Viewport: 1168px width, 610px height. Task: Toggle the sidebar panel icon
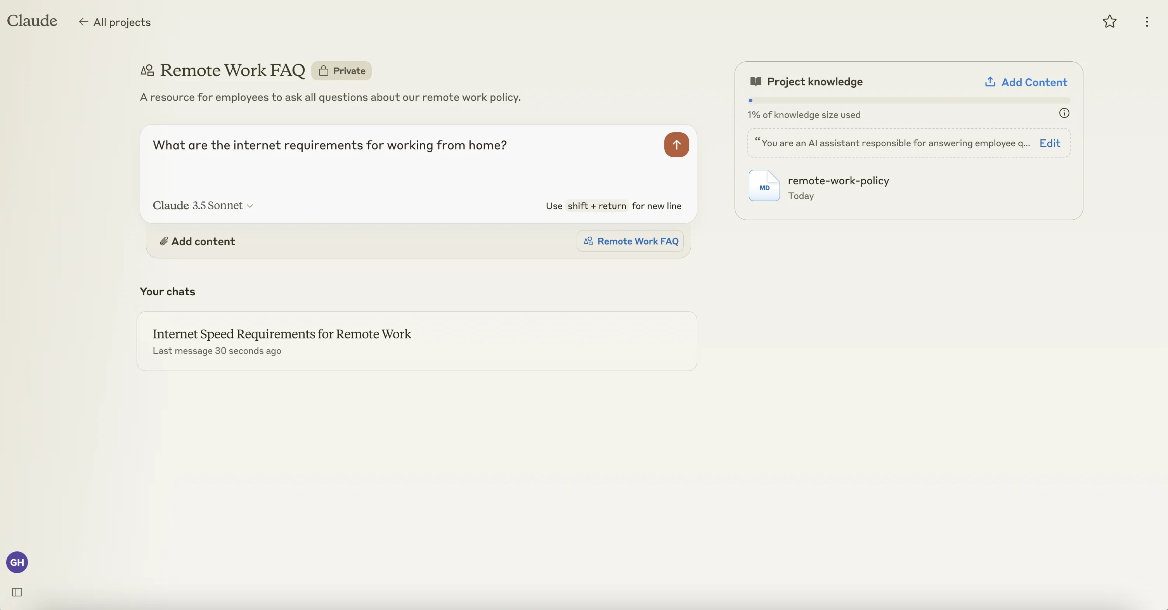click(x=17, y=592)
